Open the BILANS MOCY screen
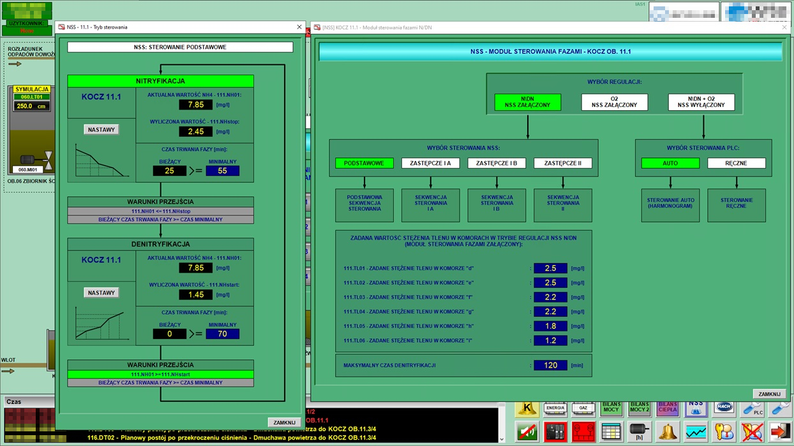The height and width of the screenshot is (446, 794). (611, 408)
